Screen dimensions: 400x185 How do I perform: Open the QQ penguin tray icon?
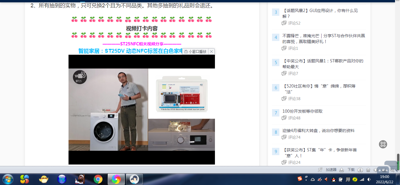click(334, 179)
